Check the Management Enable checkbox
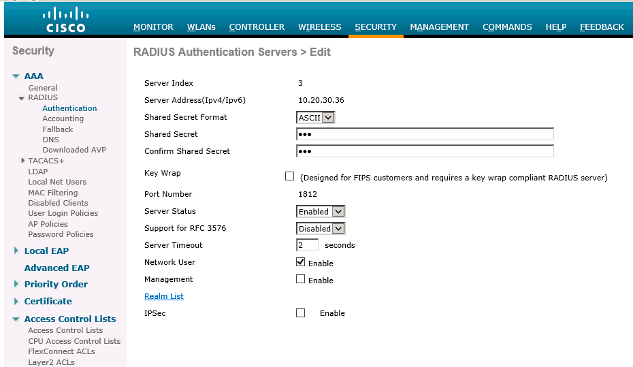The height and width of the screenshot is (367, 633). (300, 279)
